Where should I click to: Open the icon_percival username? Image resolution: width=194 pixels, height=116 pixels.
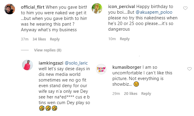pos(121,7)
